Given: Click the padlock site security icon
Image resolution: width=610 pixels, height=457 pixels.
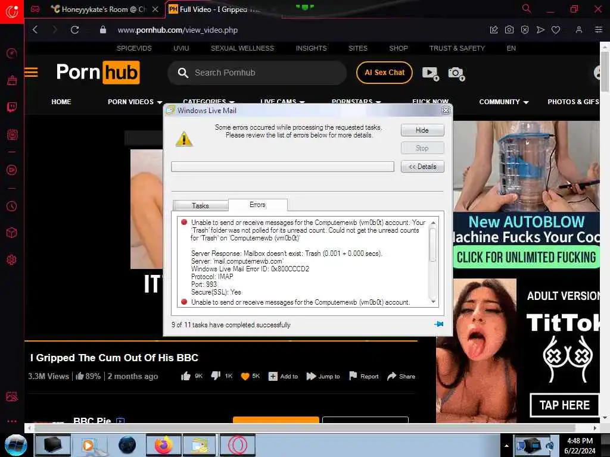Looking at the screenshot, I should (x=102, y=30).
